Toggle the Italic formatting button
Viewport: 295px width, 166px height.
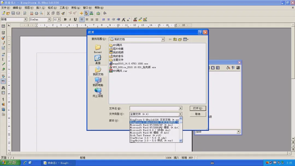pyautogui.click(x=70, y=19)
